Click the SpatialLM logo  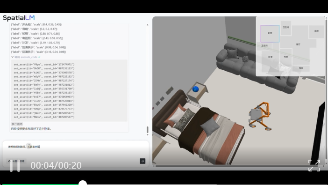19,18
